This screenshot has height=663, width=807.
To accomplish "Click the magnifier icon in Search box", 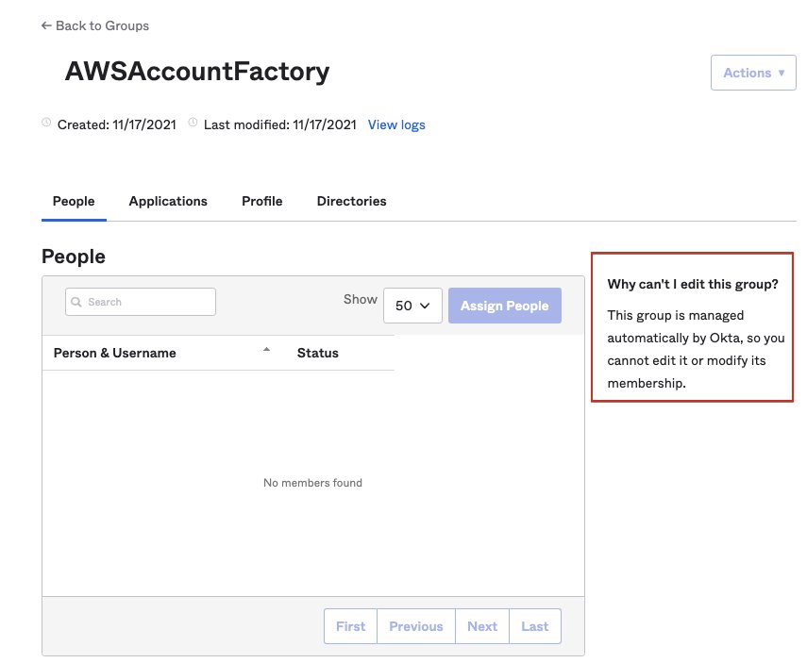I will [x=76, y=302].
